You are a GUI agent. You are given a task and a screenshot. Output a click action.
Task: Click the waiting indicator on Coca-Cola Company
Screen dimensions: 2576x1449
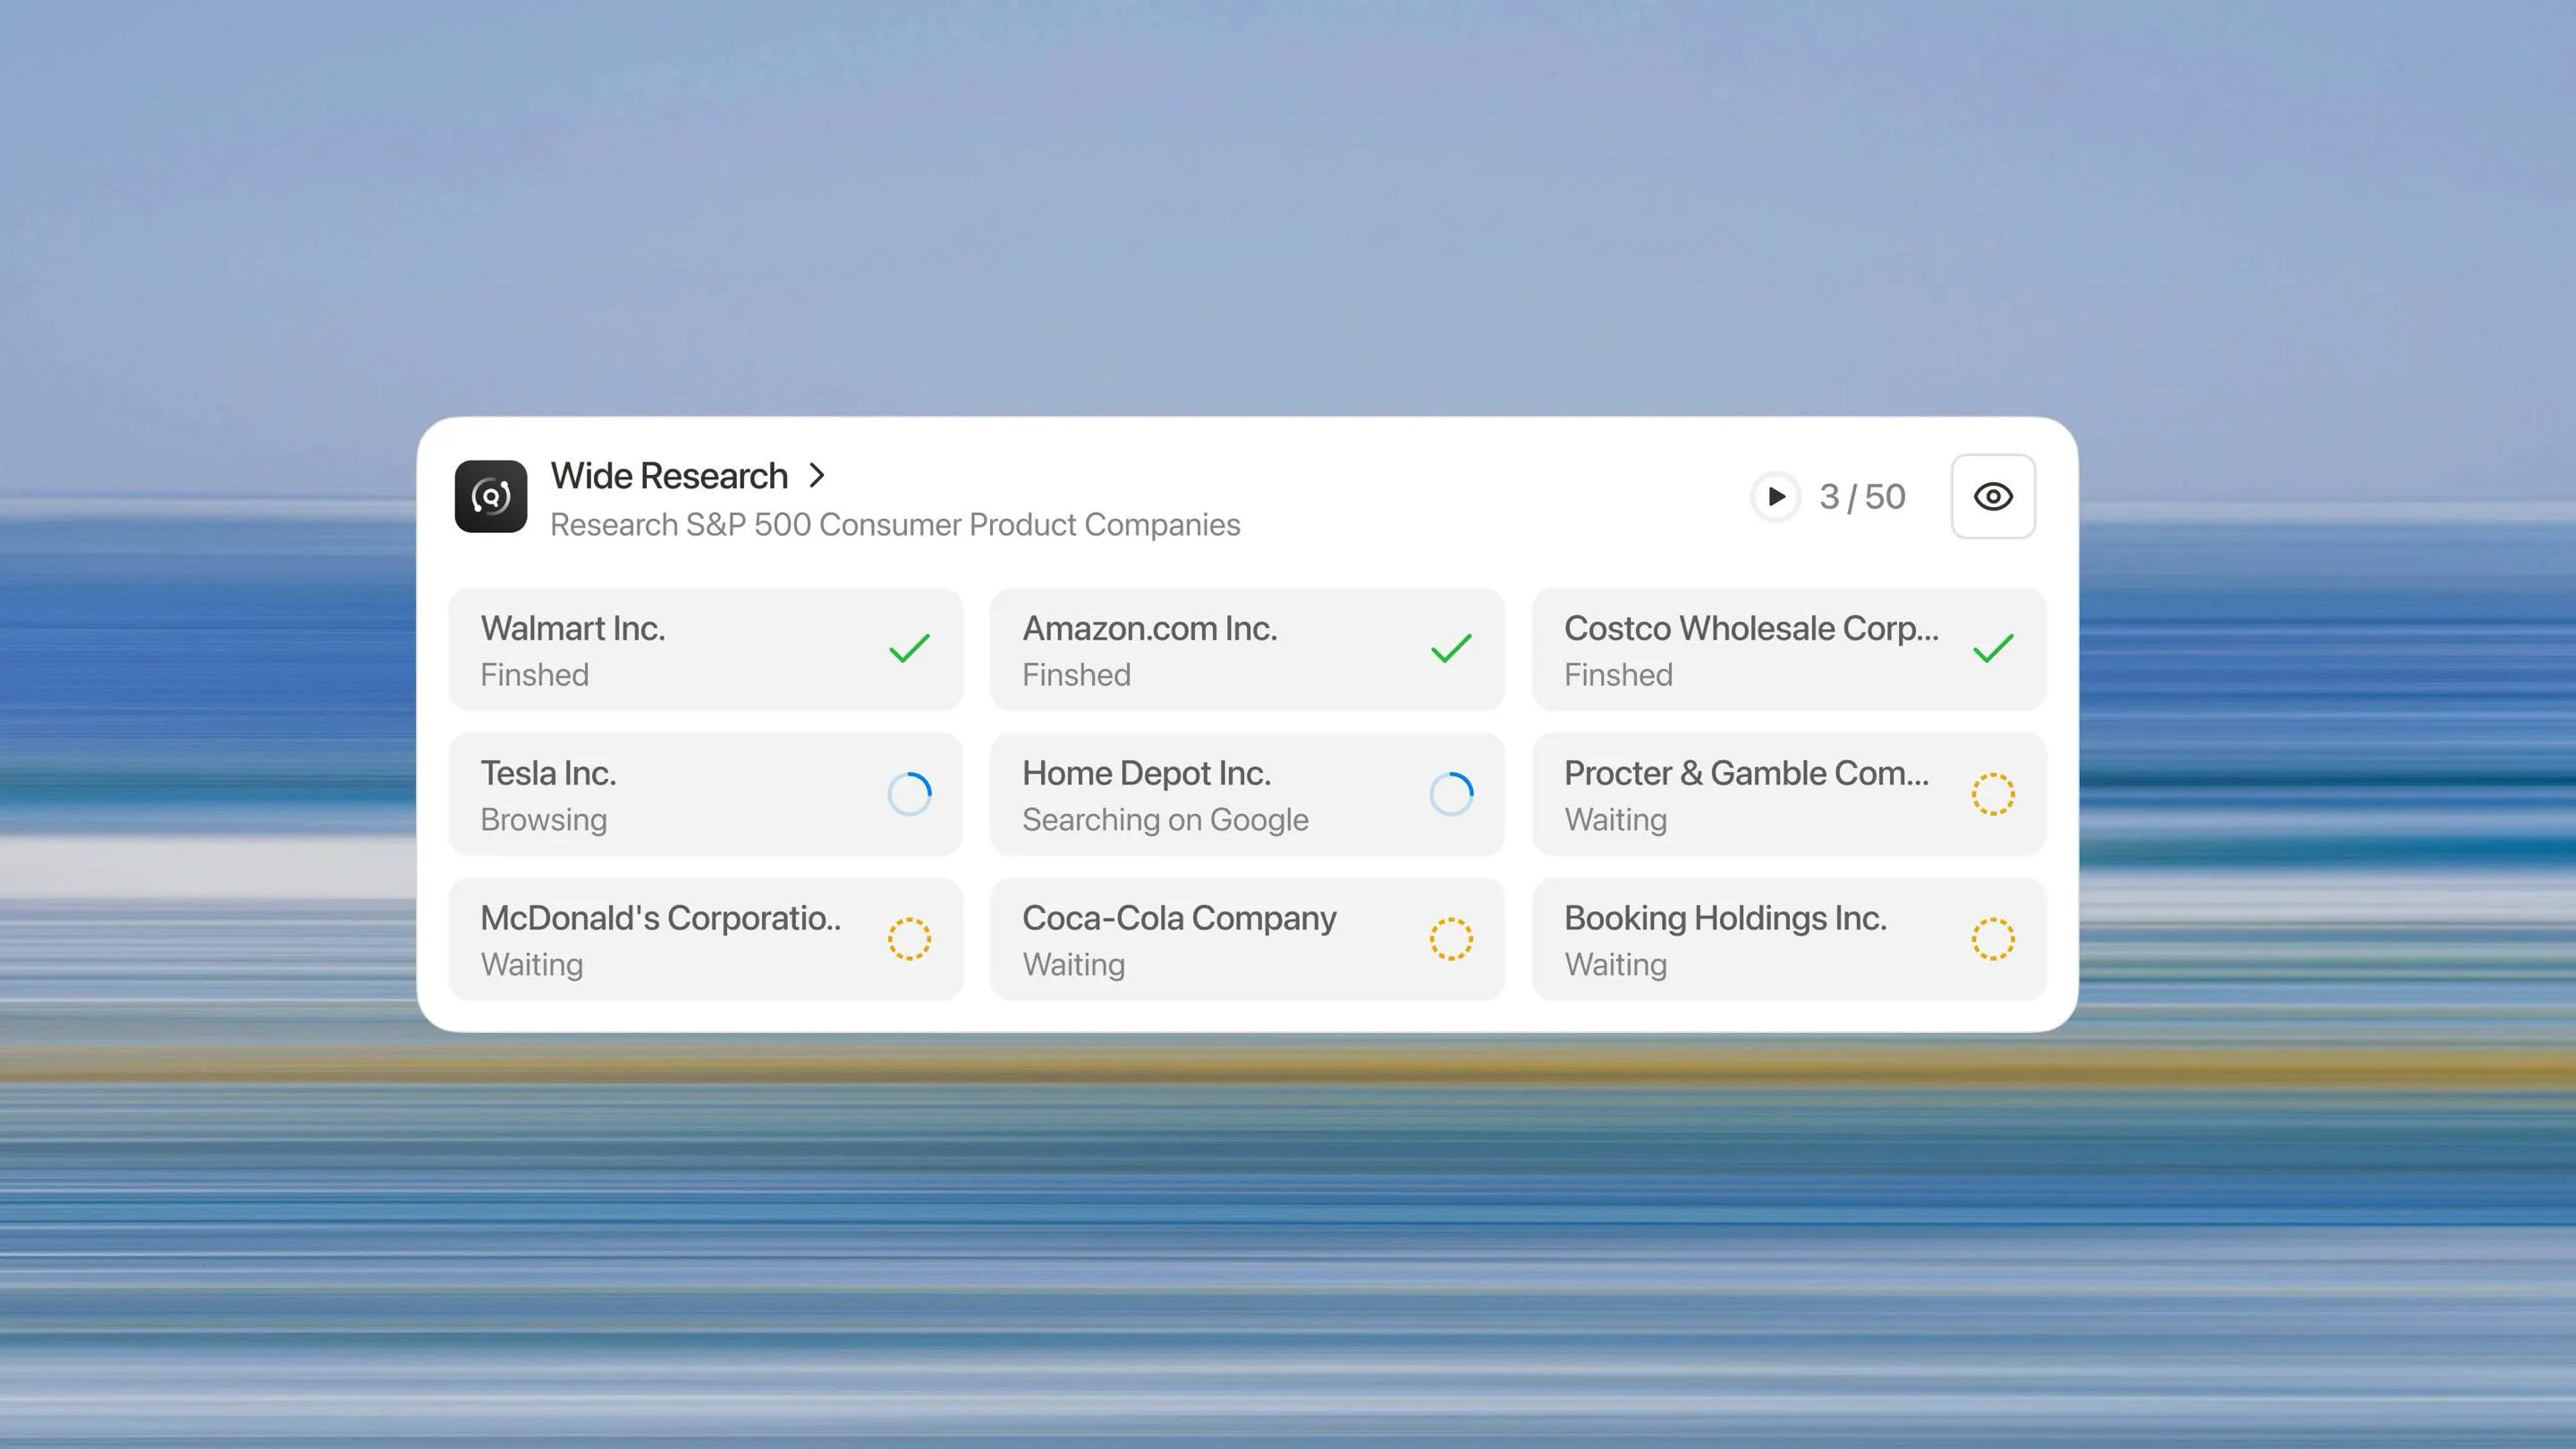point(1451,938)
